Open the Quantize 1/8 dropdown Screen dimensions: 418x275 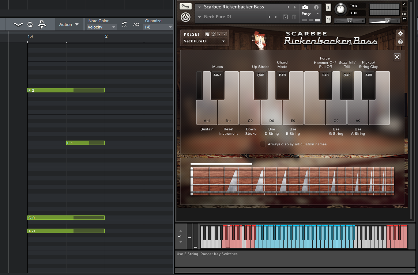coord(158,27)
